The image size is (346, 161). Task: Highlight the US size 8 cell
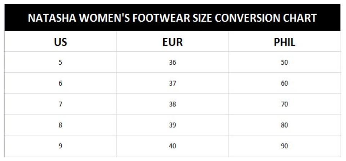point(60,125)
